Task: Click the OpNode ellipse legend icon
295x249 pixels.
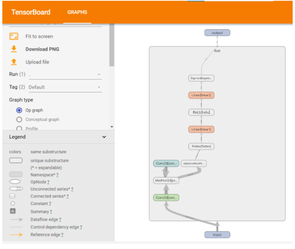Action: (x=15, y=182)
